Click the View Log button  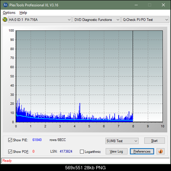click(117, 152)
